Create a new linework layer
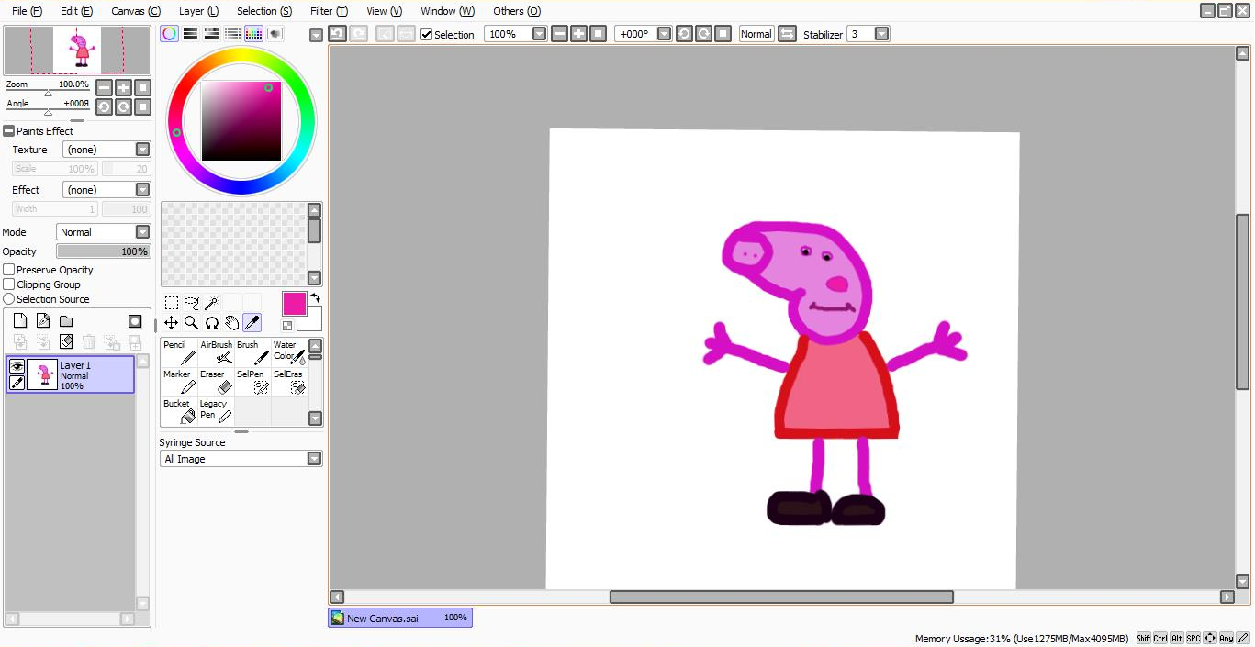 [43, 321]
